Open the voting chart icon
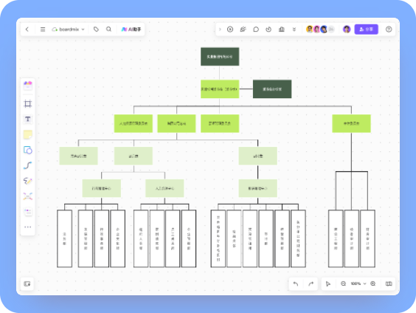Viewport: 416px width, 313px height. (282, 30)
